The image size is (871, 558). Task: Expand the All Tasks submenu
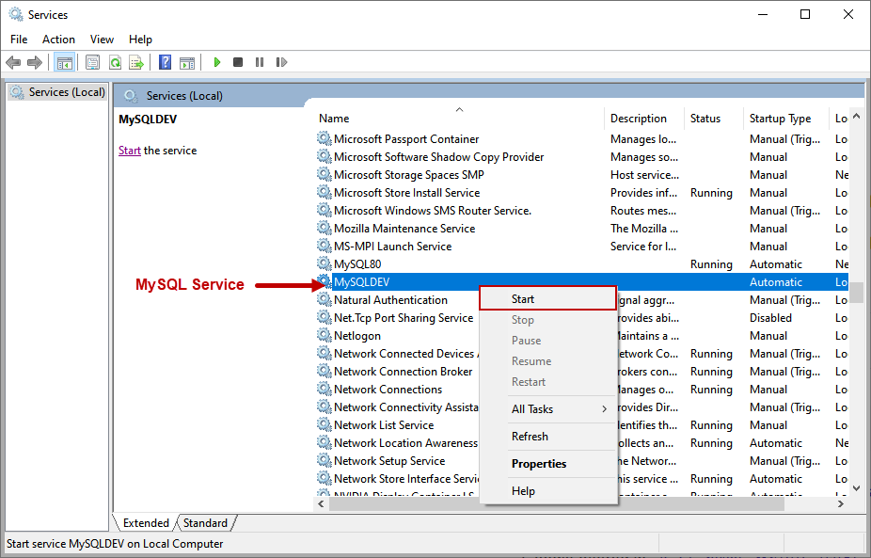(x=547, y=409)
